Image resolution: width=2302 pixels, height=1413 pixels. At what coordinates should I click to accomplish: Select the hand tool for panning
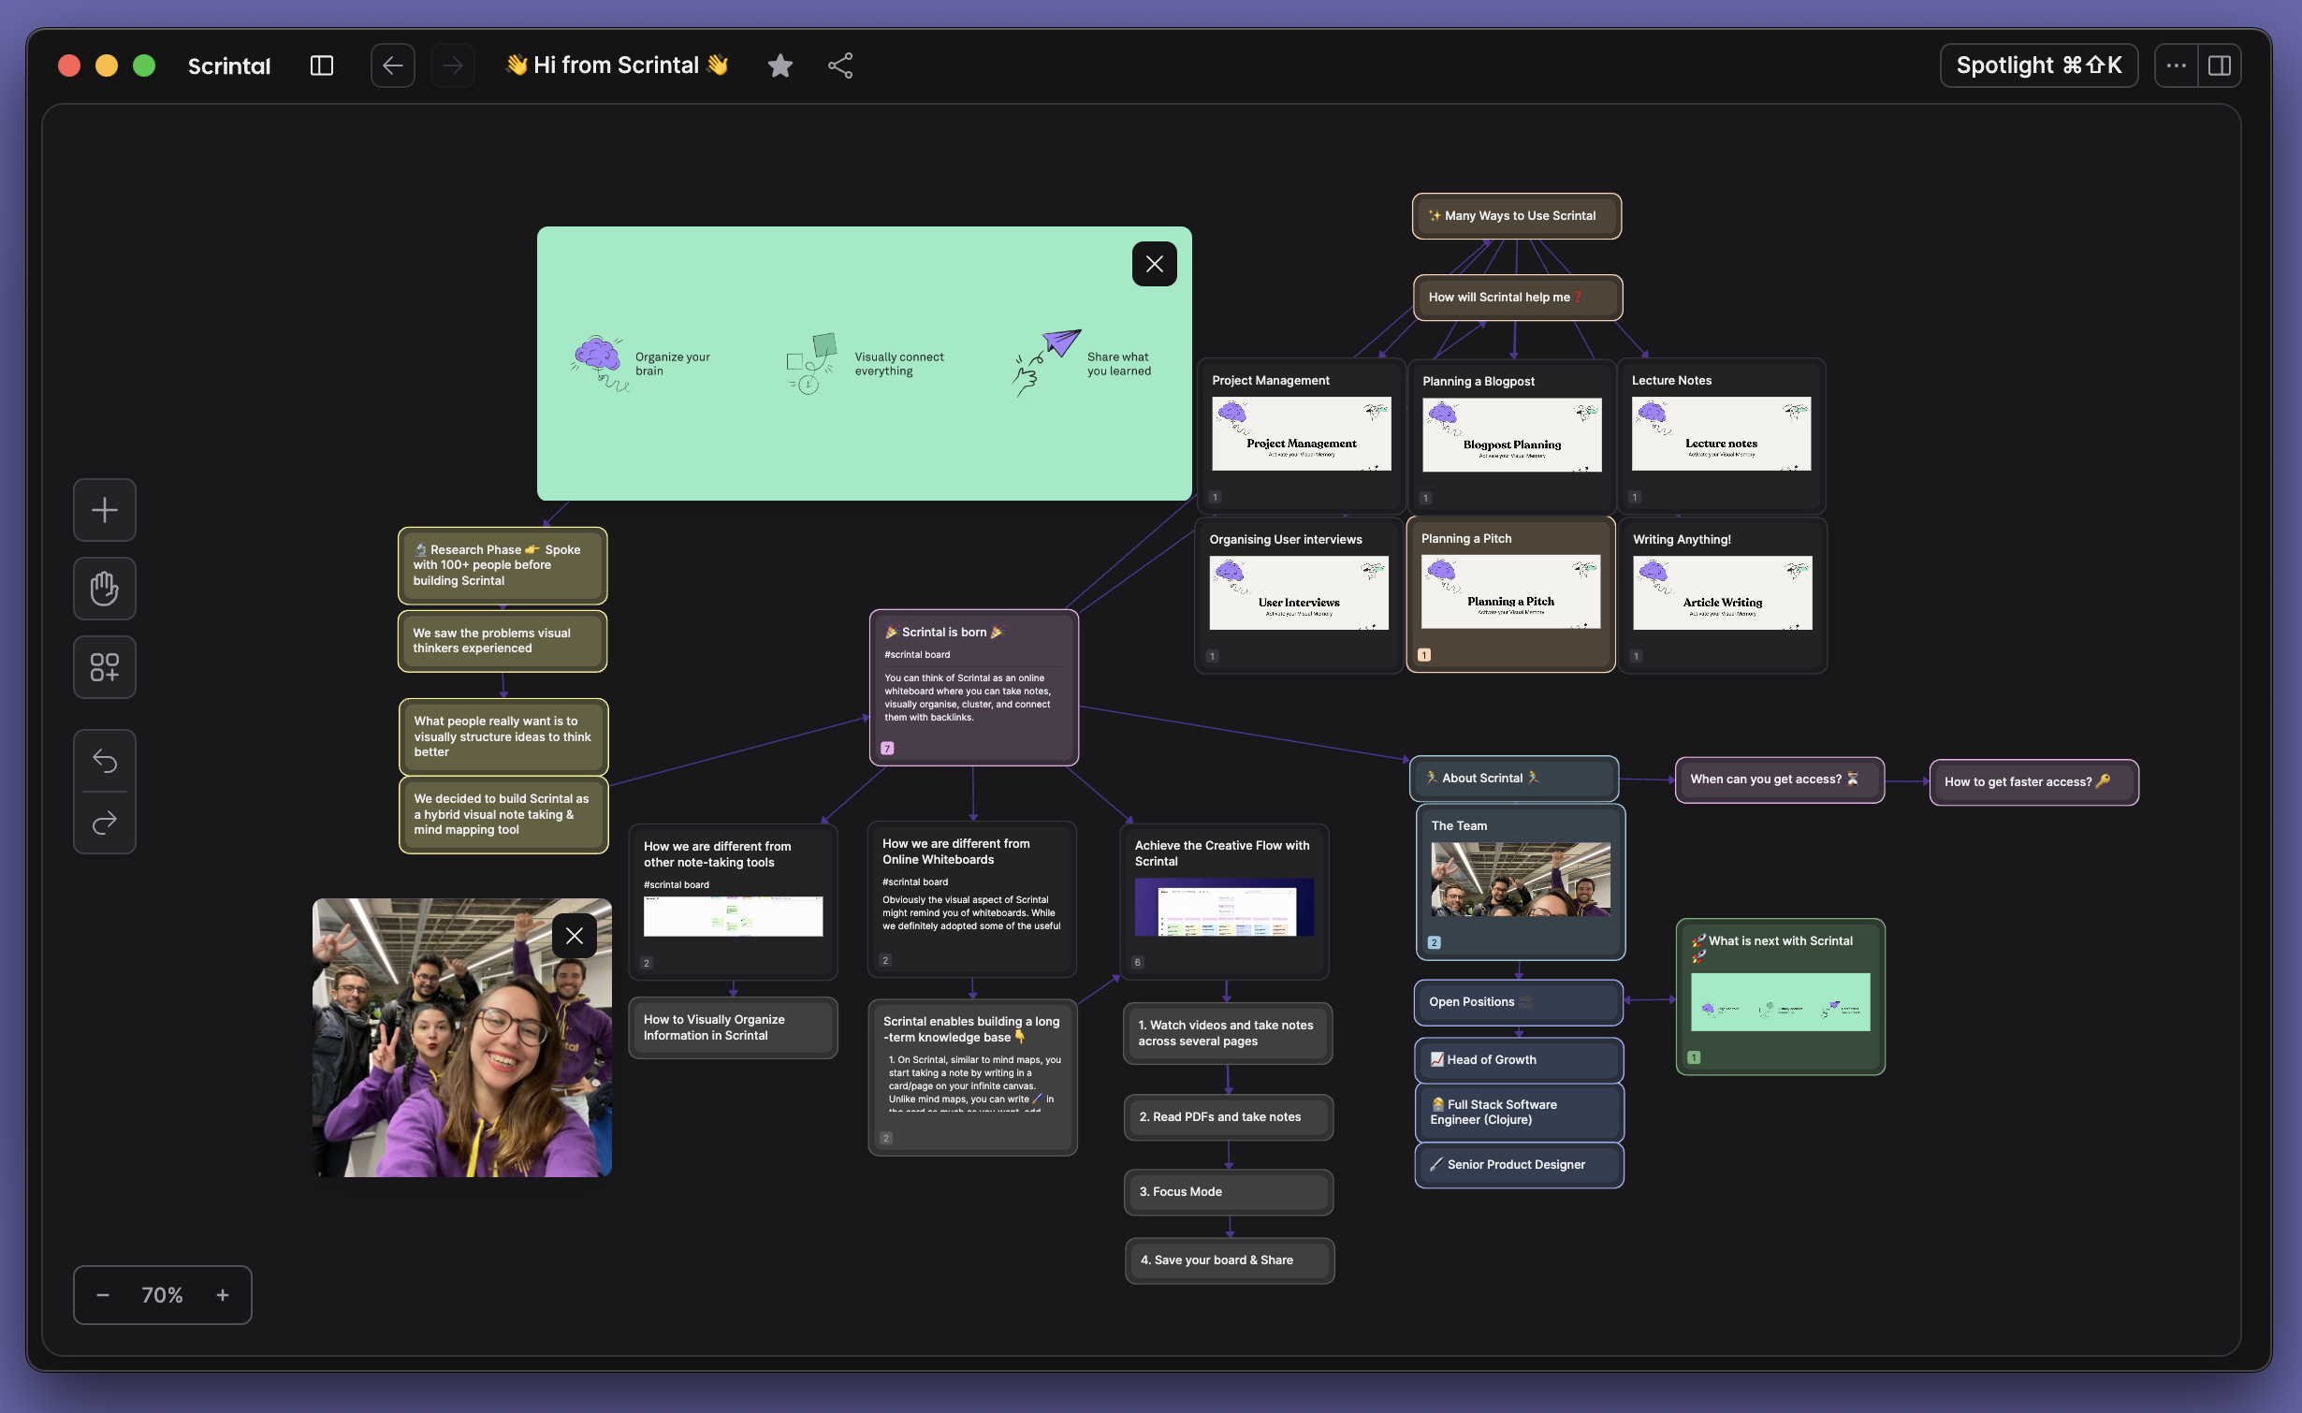coord(104,588)
